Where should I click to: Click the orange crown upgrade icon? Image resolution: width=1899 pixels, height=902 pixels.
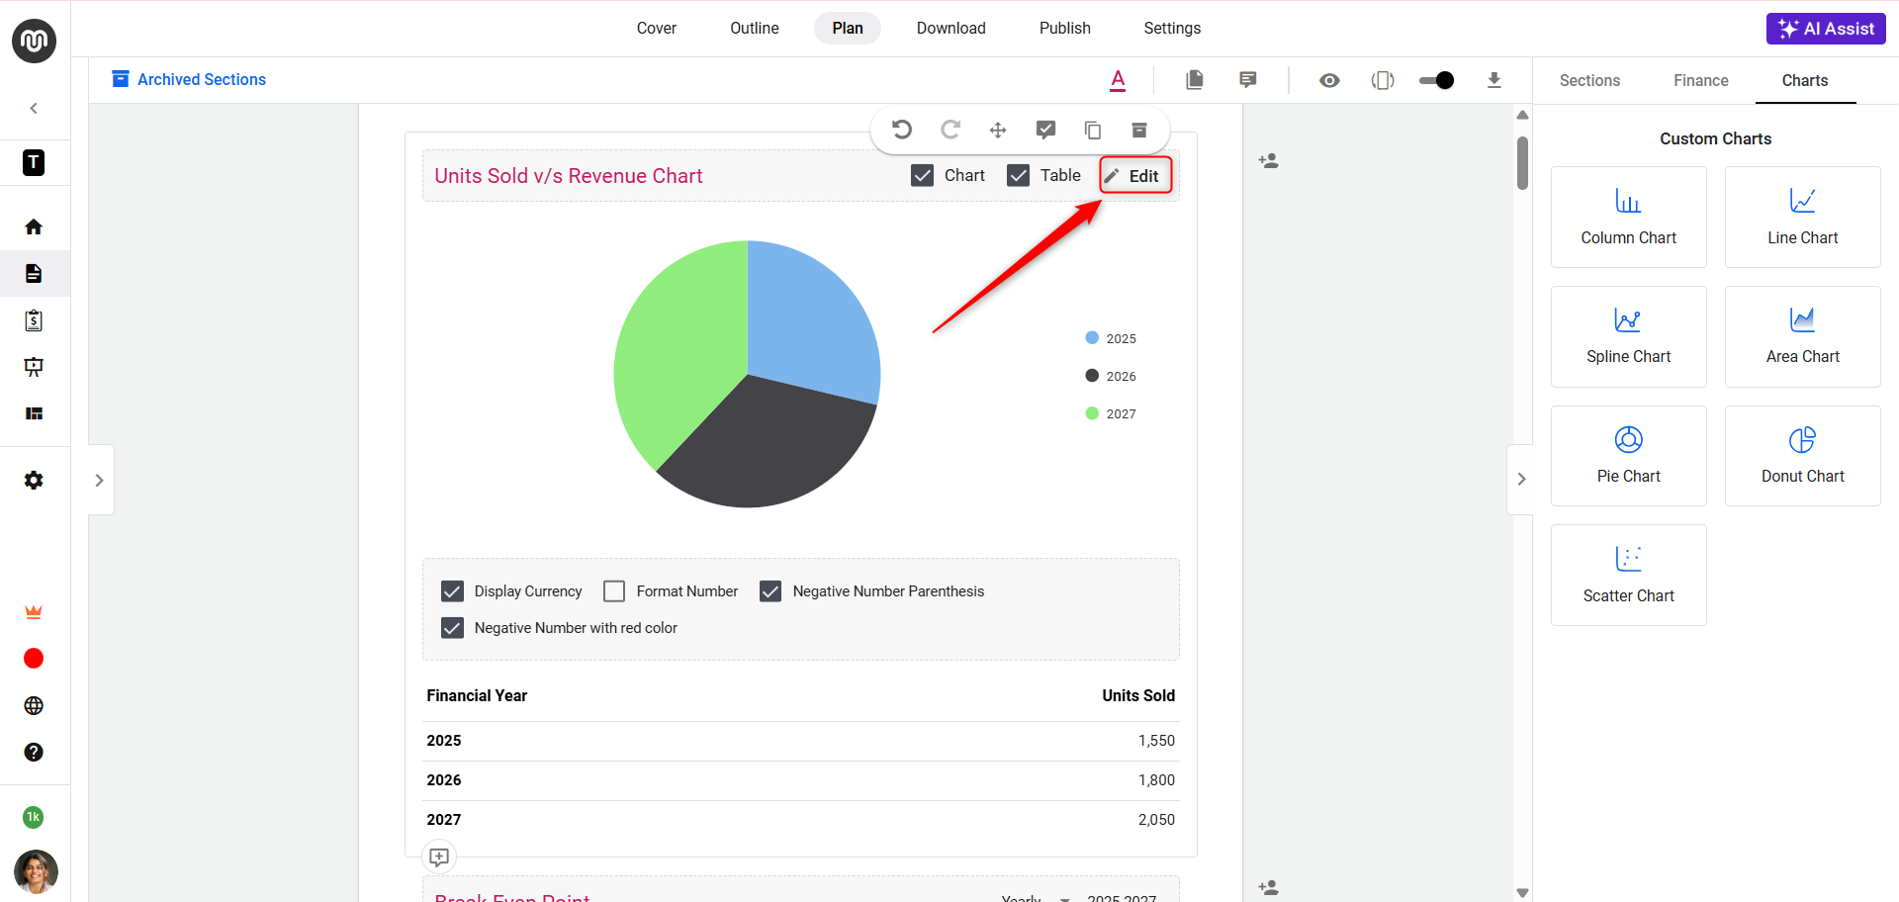pos(34,612)
